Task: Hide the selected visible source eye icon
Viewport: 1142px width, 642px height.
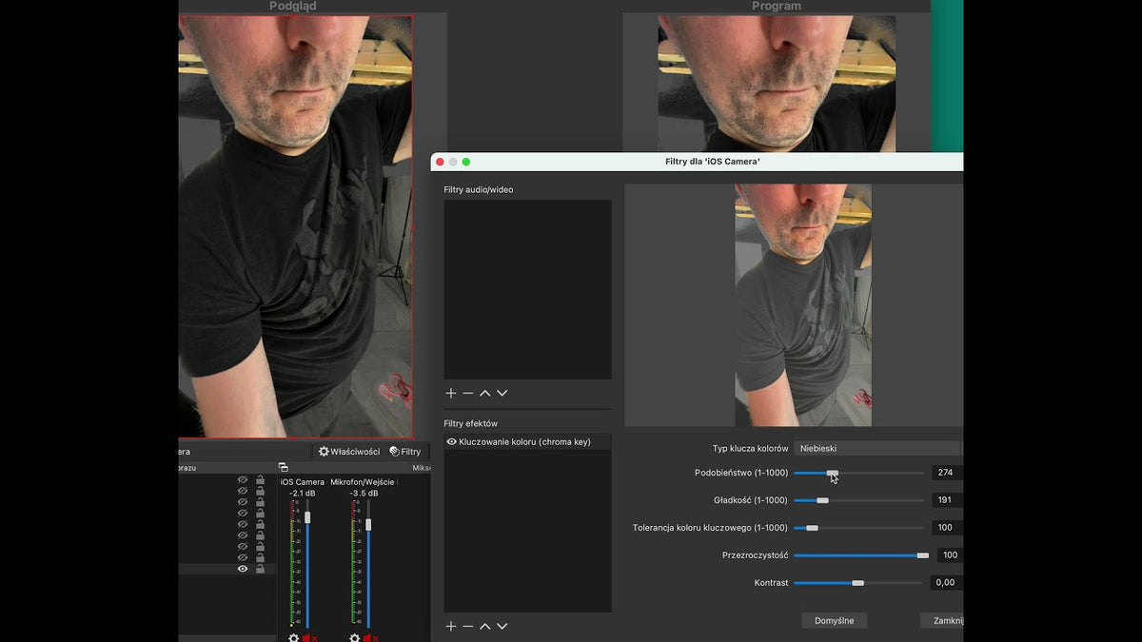Action: coord(243,569)
